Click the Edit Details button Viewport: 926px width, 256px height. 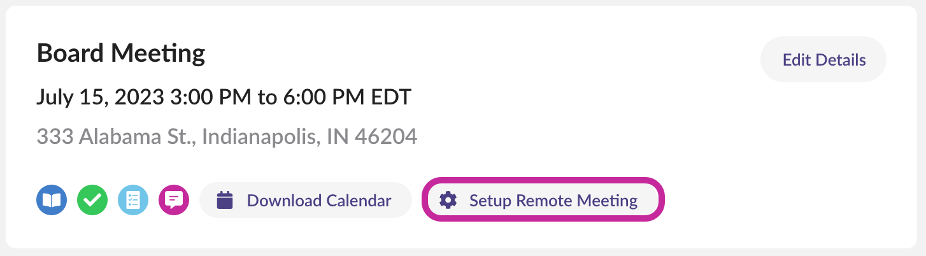823,60
